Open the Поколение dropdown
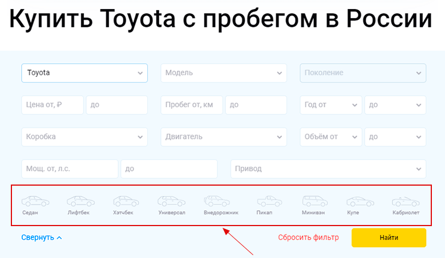Screen dimensions: 445x258 pyautogui.click(x=363, y=73)
